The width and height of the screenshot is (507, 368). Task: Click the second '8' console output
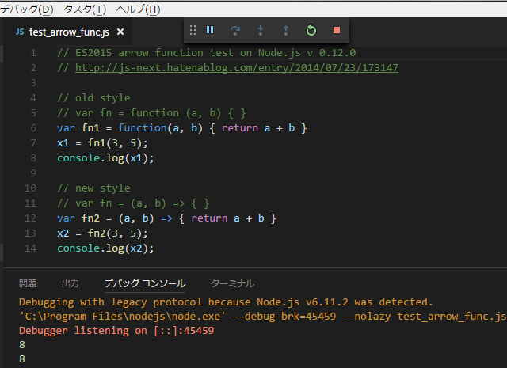22,359
